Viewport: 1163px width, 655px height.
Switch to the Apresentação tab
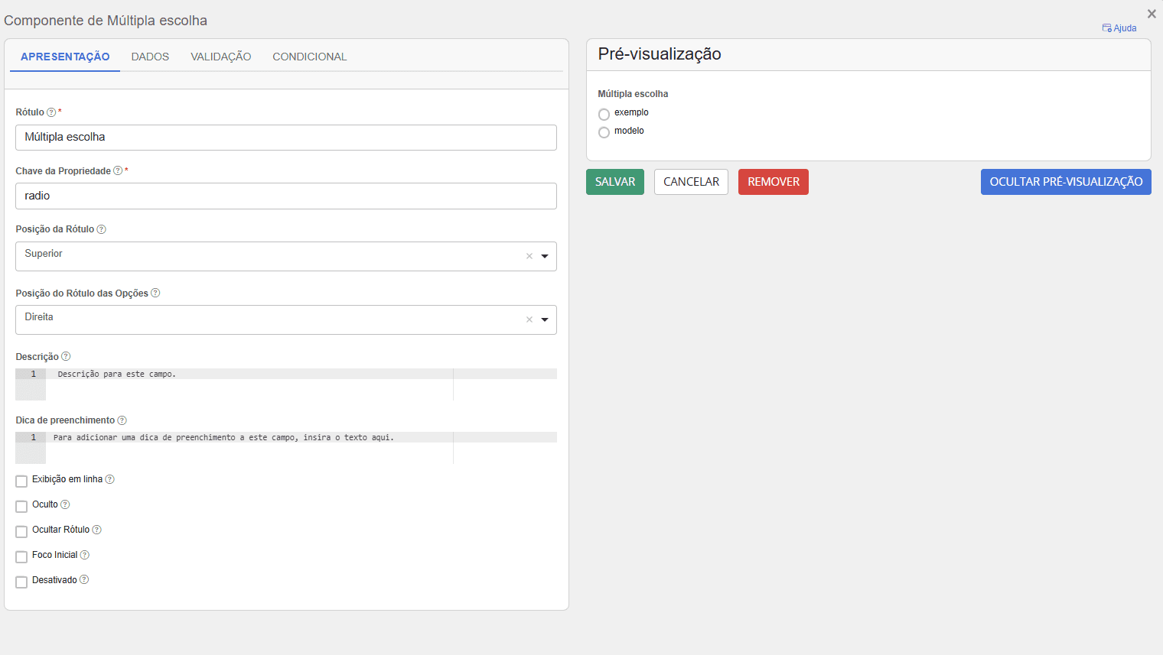(65, 57)
